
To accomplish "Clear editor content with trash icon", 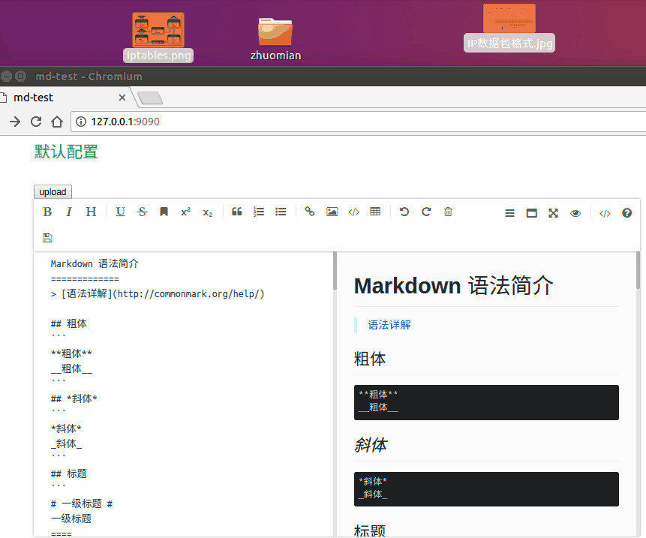I will point(448,212).
